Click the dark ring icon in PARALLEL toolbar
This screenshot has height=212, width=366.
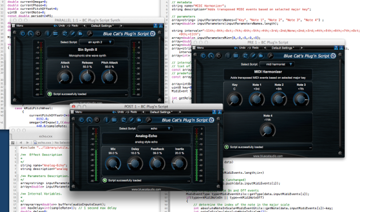(x=38, y=34)
